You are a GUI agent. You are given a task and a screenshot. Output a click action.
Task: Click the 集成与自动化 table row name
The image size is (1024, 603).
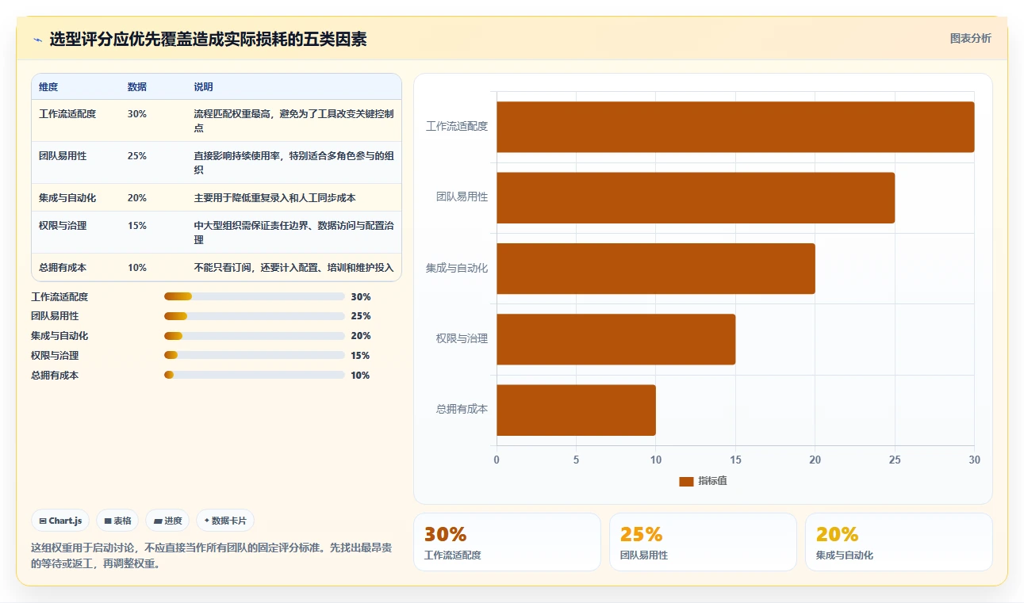tap(67, 198)
